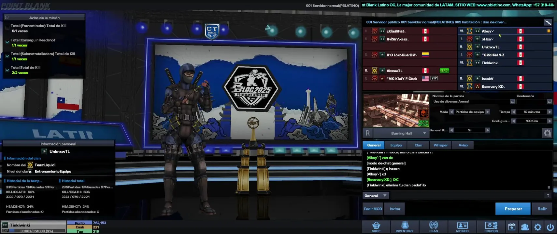Screen dimensions: 557x234
Task: Click the R random map button
Action: click(367, 133)
